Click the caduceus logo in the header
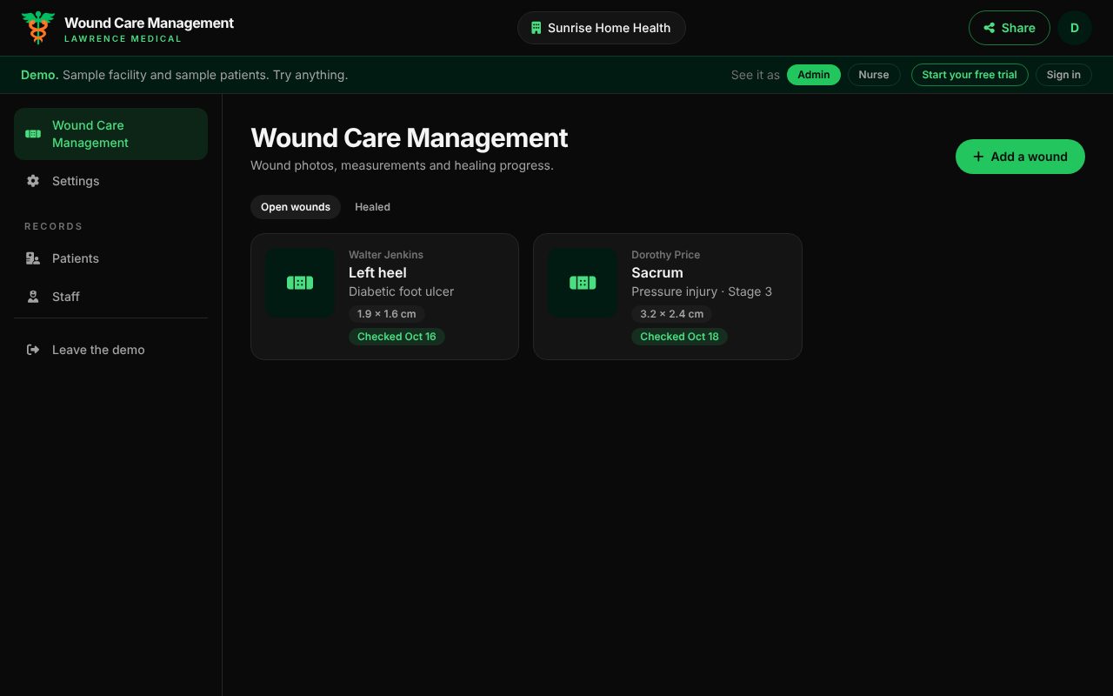The image size is (1113, 696). pyautogui.click(x=38, y=28)
